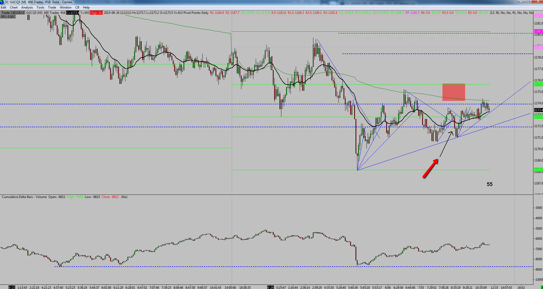Viewport: 543px width, 289px height.
Task: Open the Trade menu
Action: tap(52, 7)
